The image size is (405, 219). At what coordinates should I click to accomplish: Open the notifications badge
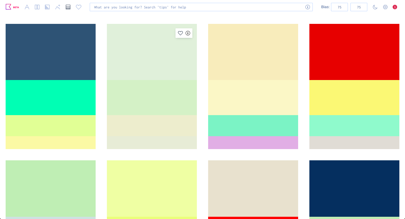[395, 7]
